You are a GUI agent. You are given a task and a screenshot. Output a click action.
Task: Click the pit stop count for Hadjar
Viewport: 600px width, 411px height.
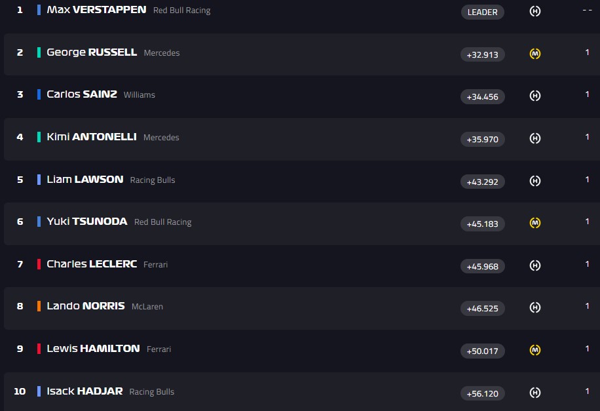[x=588, y=391]
